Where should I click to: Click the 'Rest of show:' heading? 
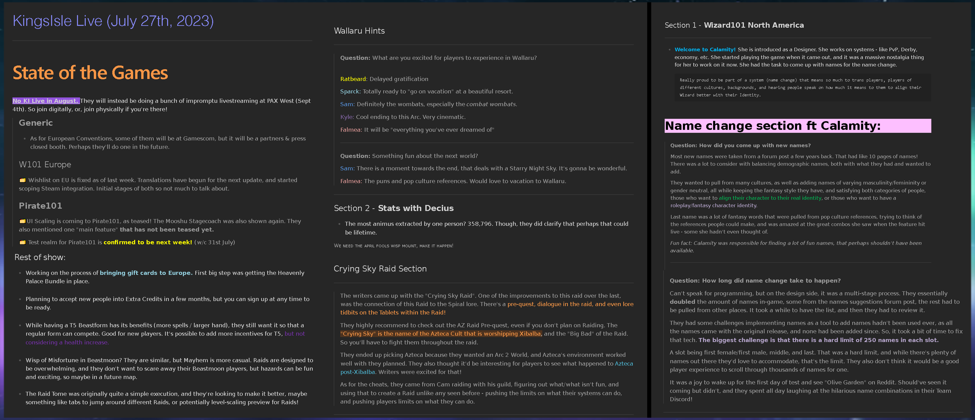pyautogui.click(x=40, y=257)
